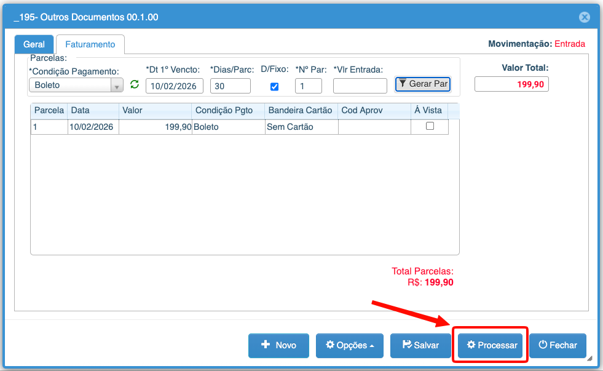Click the Nº Par input field
This screenshot has width=603, height=371.
tap(308, 86)
